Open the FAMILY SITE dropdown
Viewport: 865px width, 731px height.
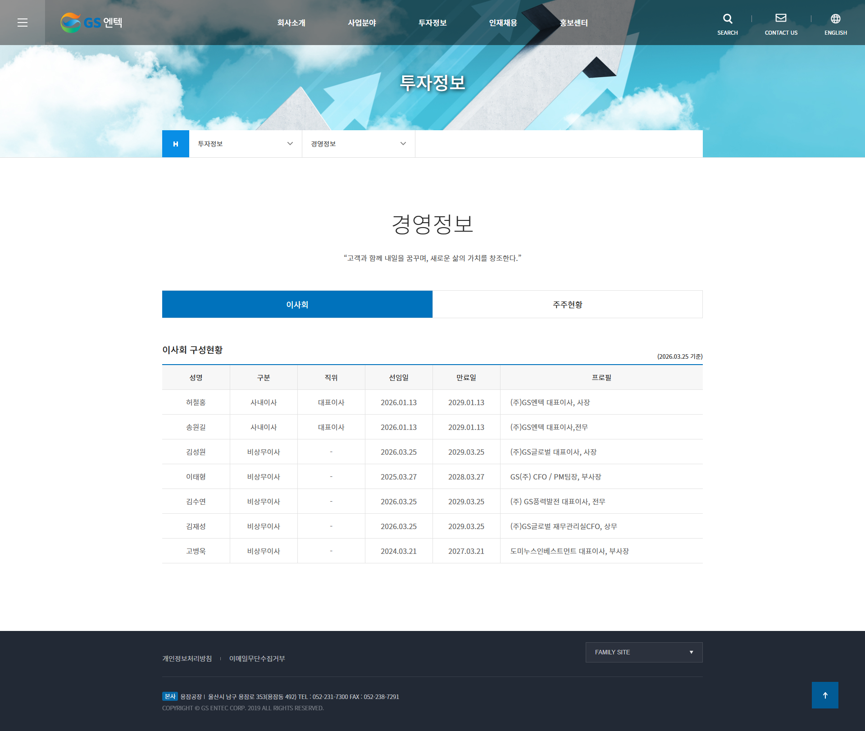644,652
